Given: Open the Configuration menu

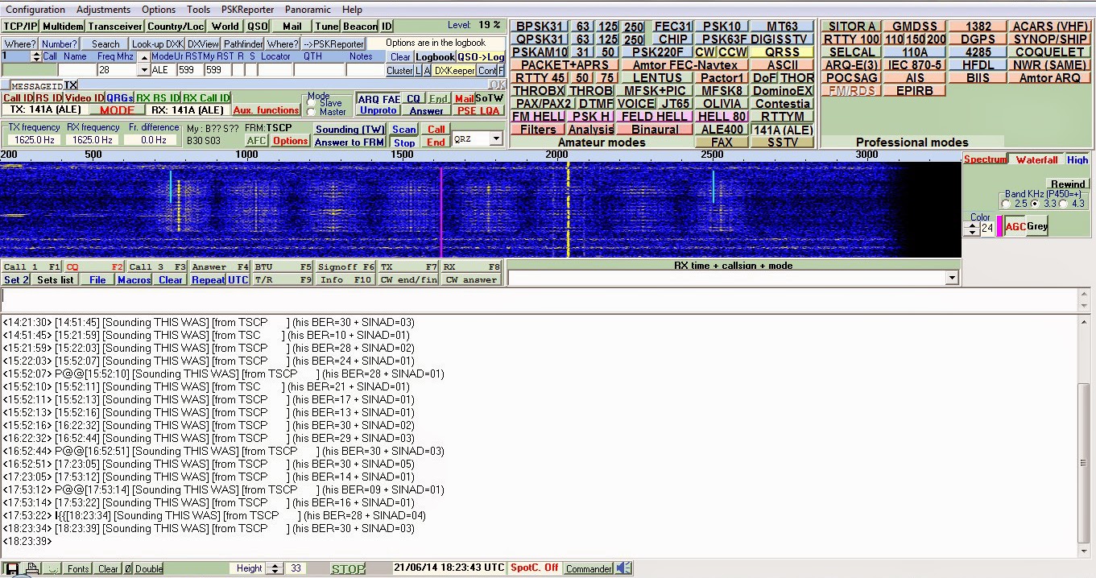Looking at the screenshot, I should point(35,10).
